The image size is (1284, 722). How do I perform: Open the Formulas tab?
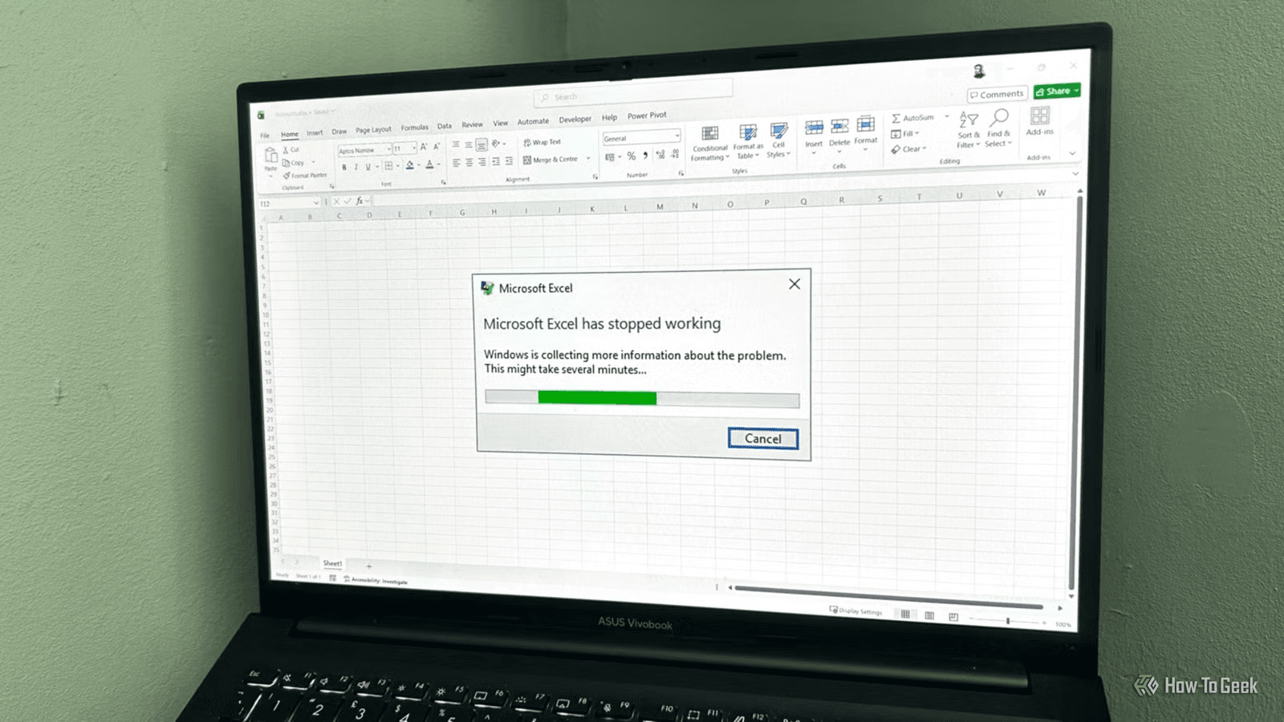[414, 128]
